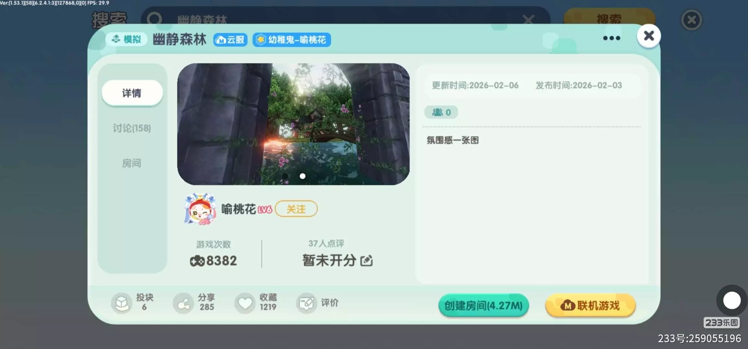Select the first carousel indicator dot

pos(285,176)
